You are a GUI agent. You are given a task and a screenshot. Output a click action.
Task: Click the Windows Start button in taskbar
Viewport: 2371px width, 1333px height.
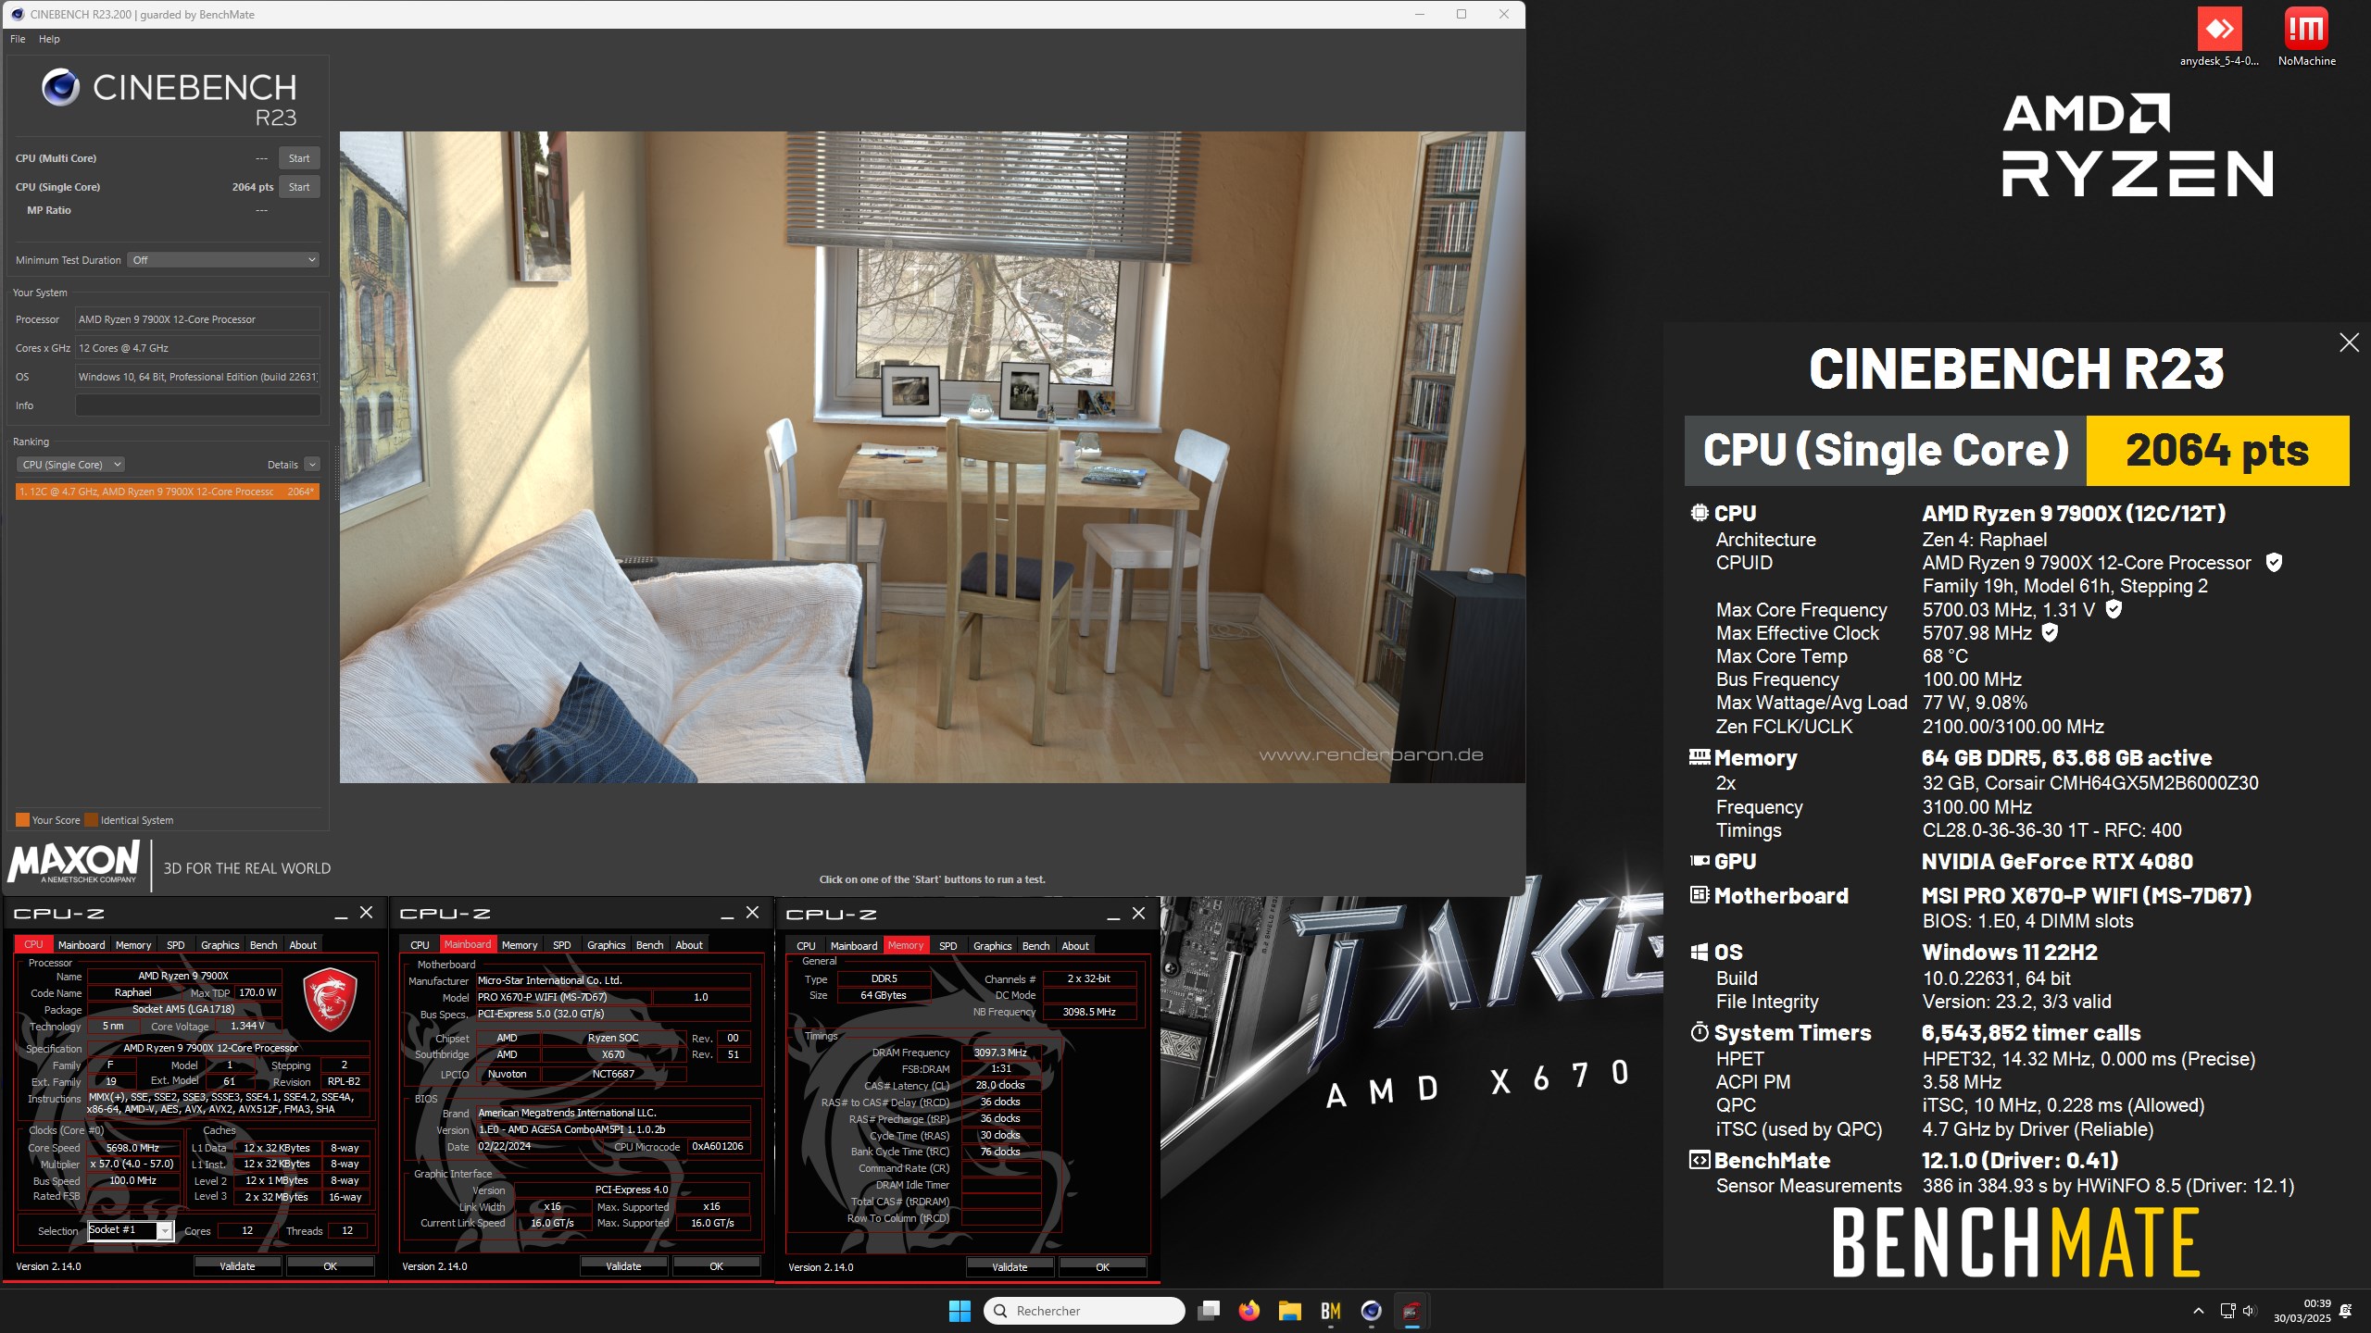click(960, 1311)
